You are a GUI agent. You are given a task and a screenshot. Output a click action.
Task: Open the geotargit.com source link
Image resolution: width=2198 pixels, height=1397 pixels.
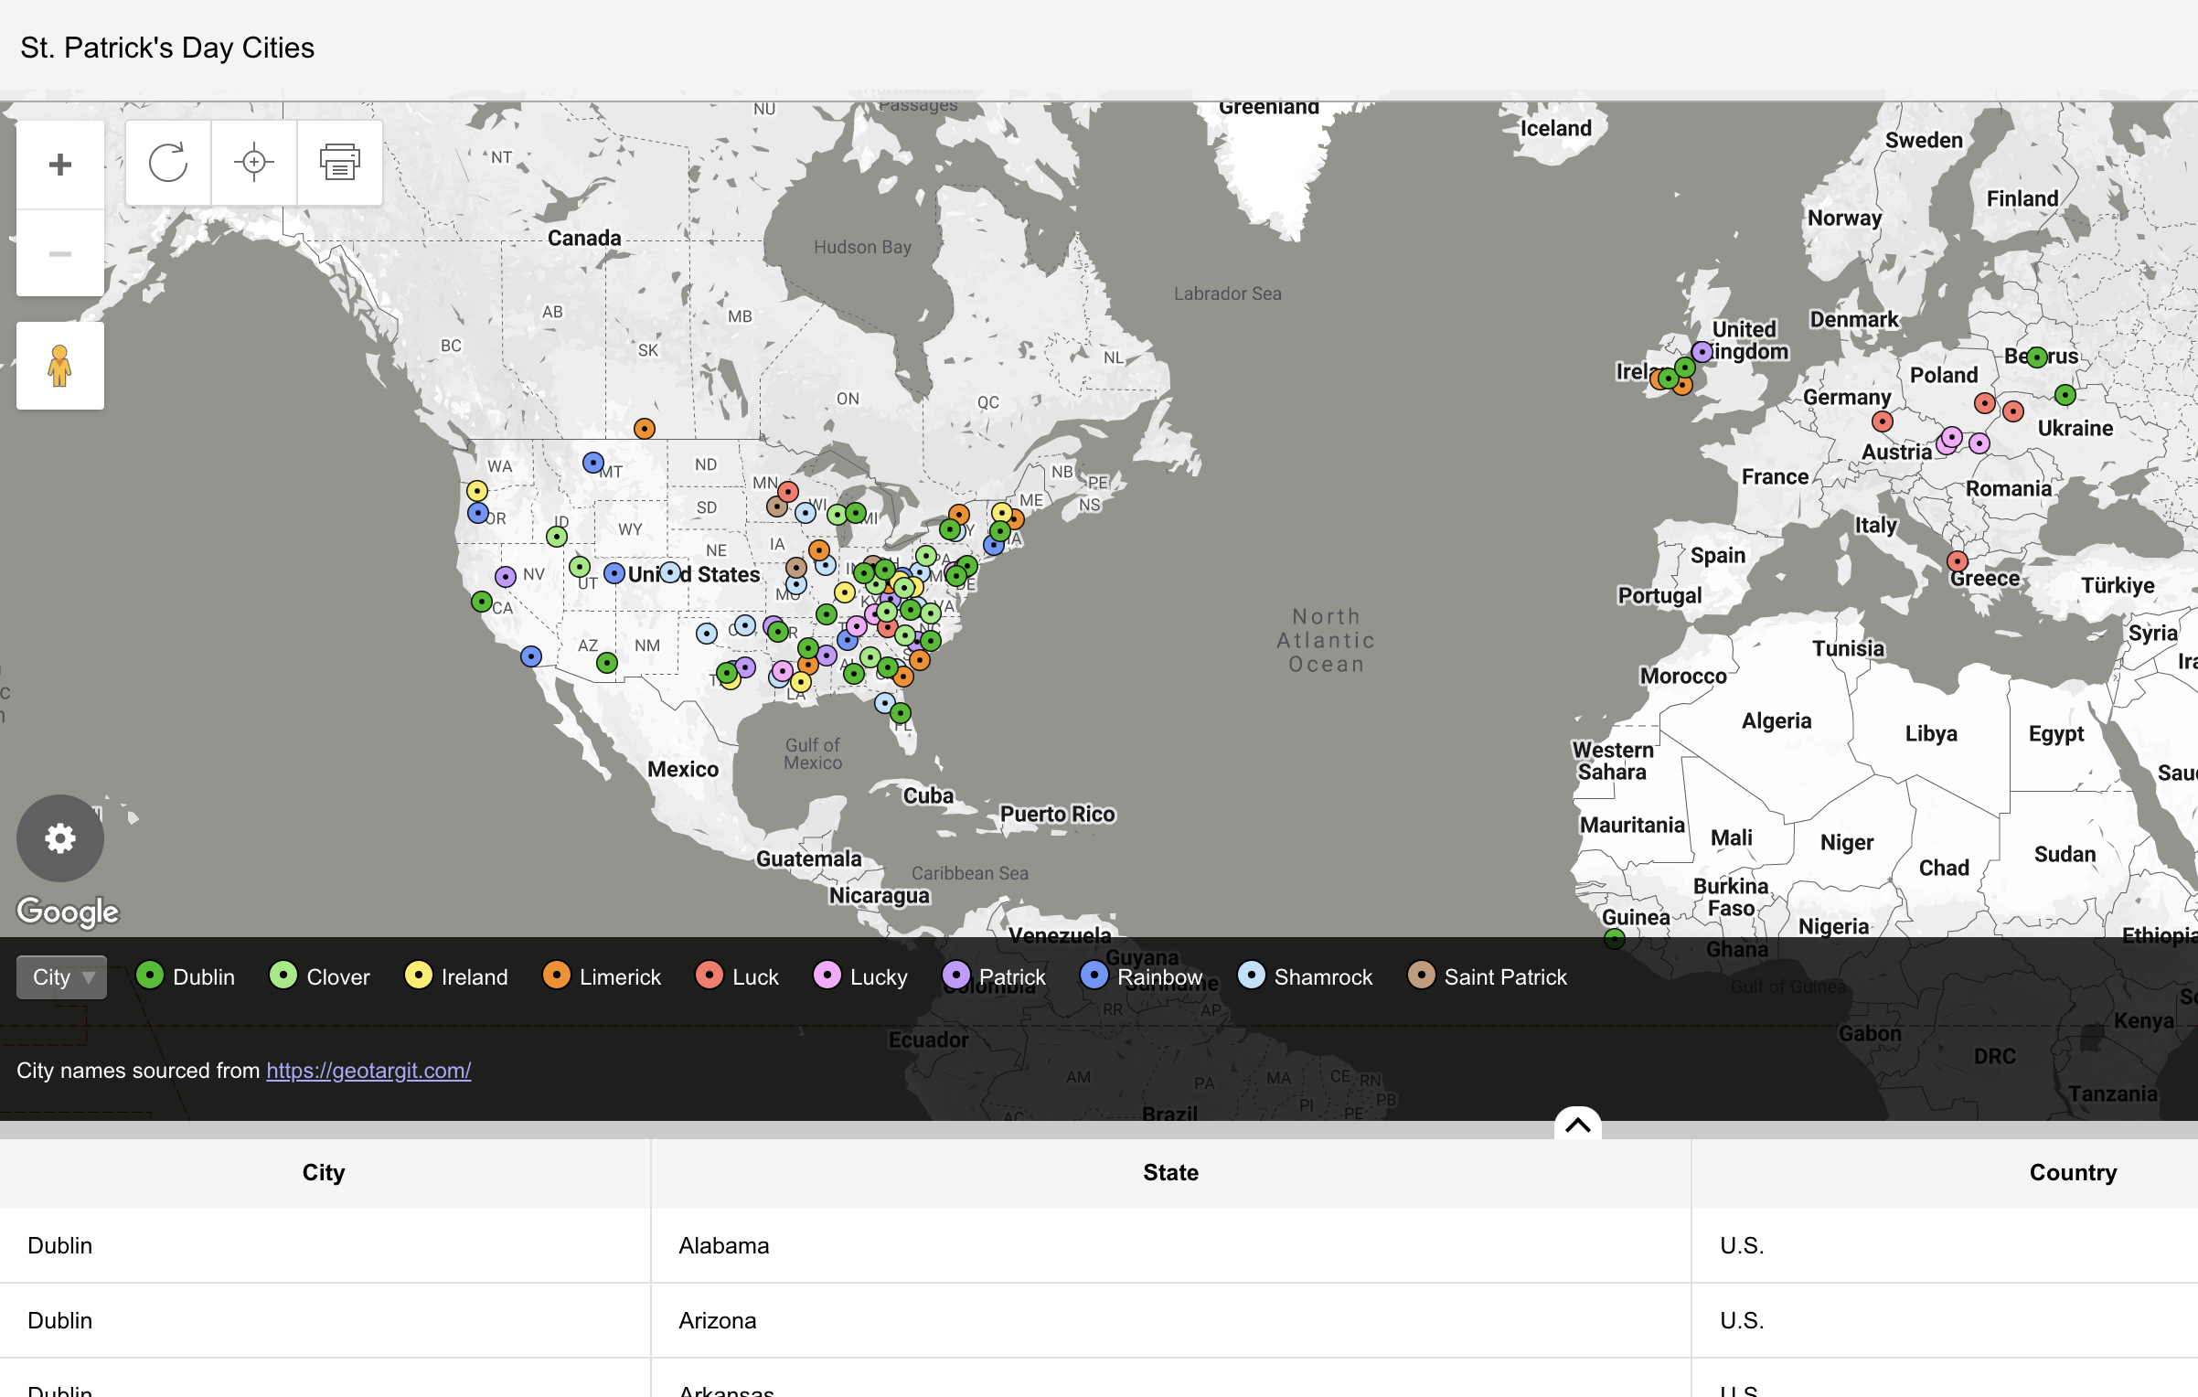[x=368, y=1071]
